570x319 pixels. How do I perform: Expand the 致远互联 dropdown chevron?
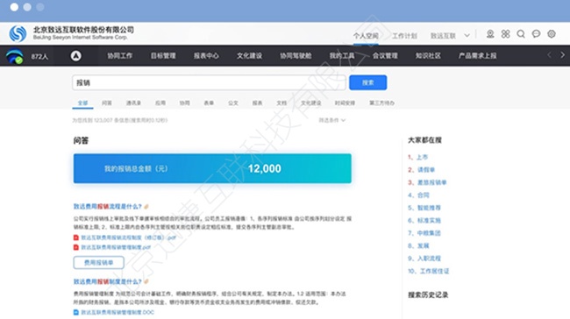(467, 36)
